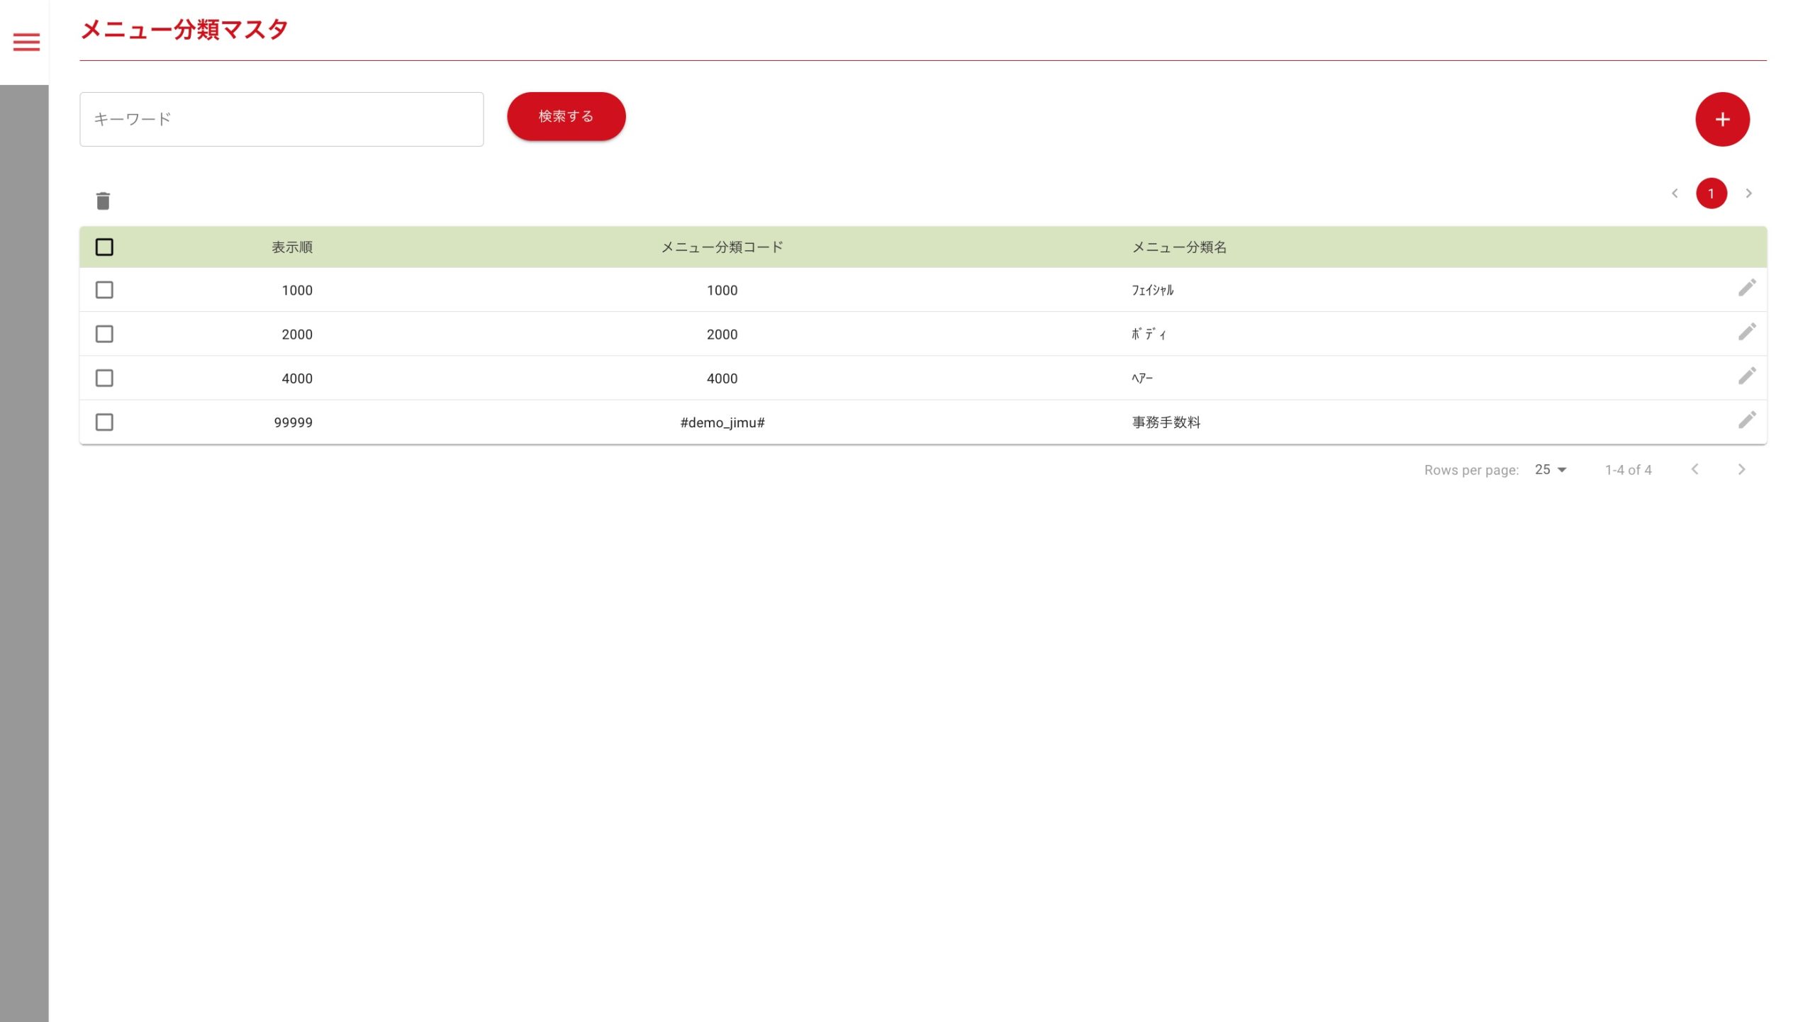The image size is (1815, 1022).
Task: Edit the ボディ row with pencil icon
Action: pyautogui.click(x=1747, y=332)
